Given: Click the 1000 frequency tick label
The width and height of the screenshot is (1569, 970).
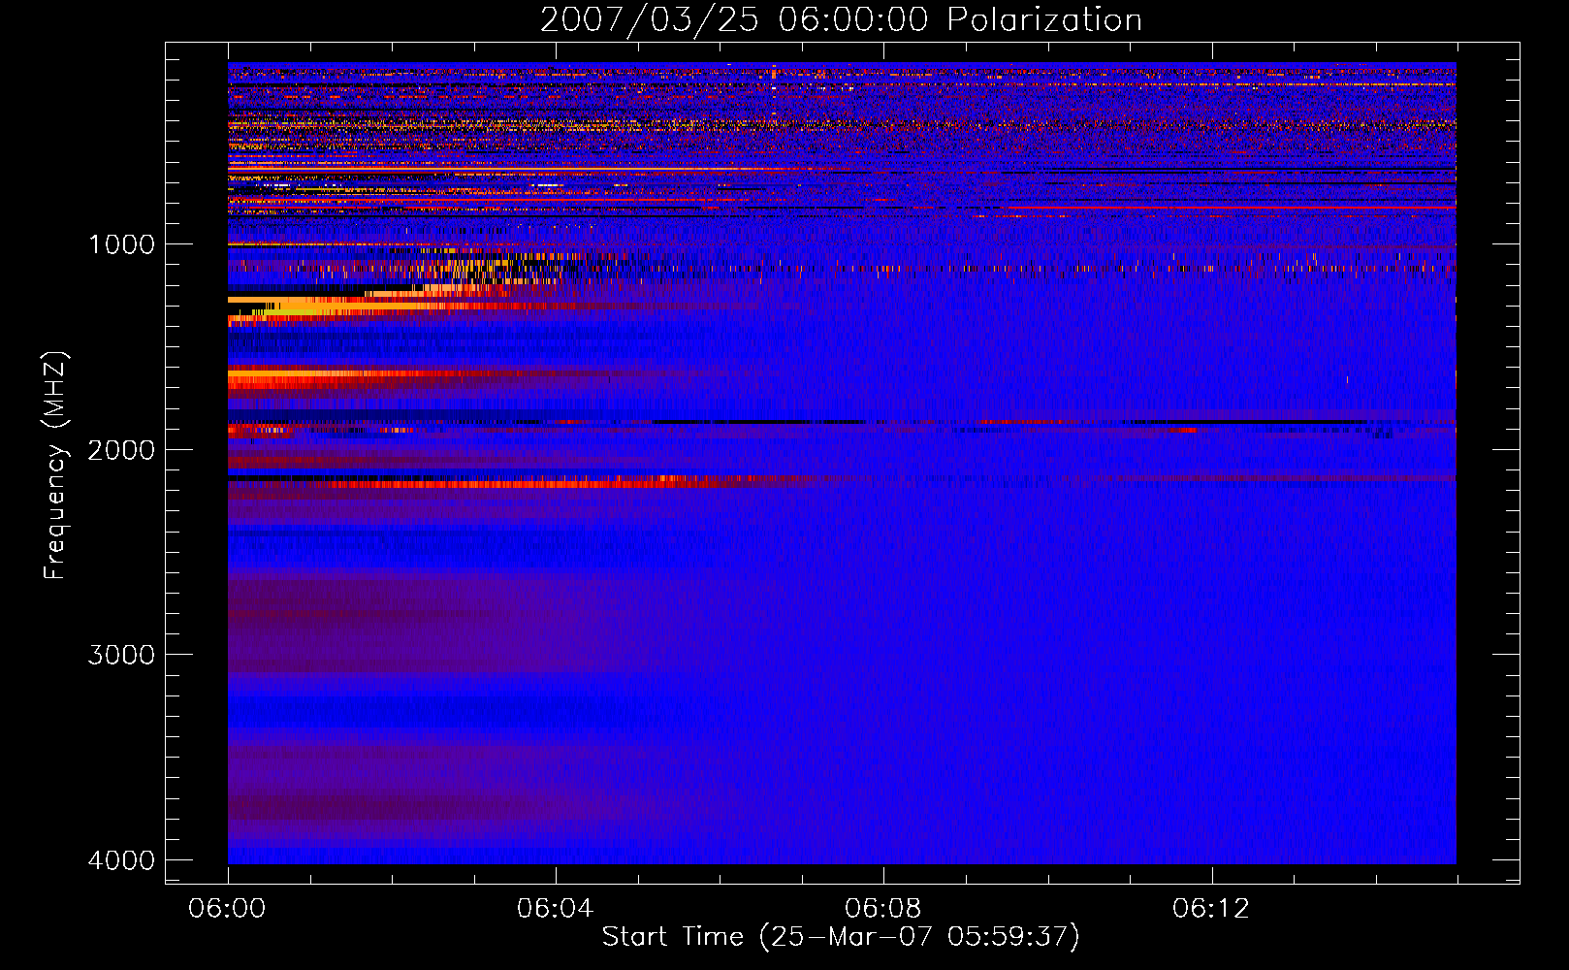Looking at the screenshot, I should tap(121, 244).
